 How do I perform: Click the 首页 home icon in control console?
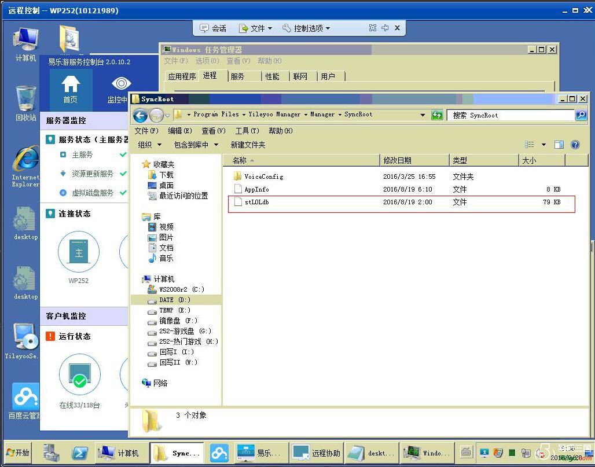71,90
